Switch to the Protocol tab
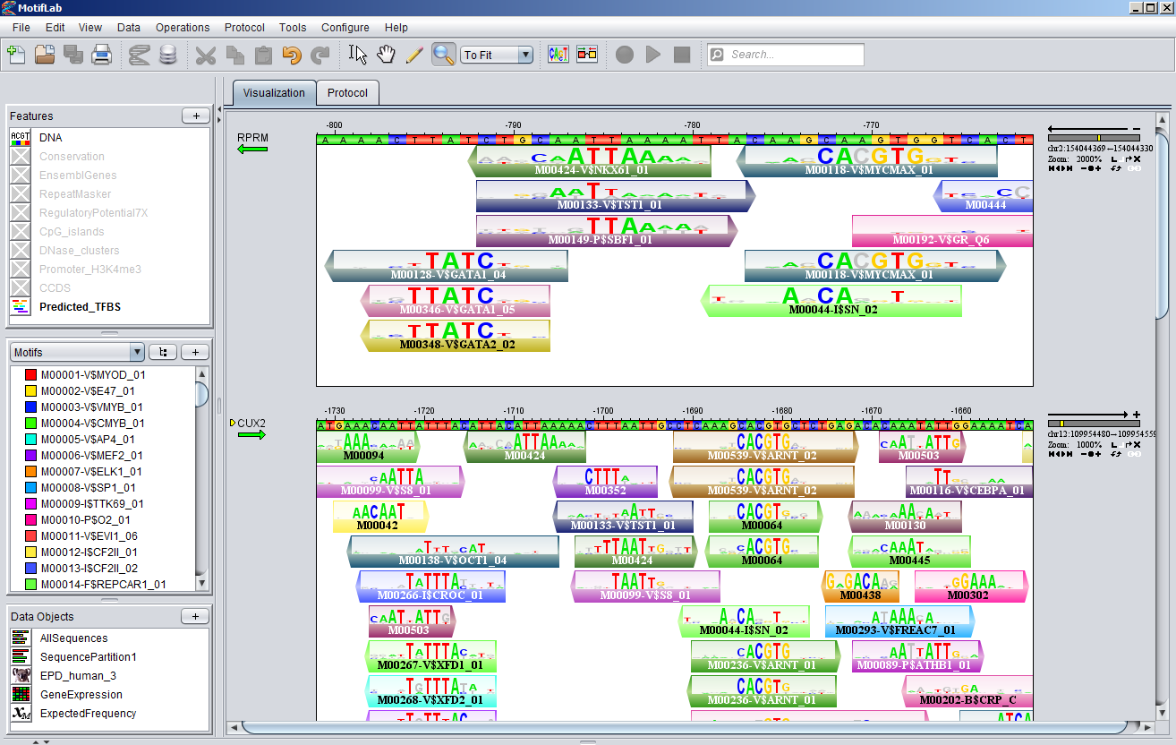 click(x=348, y=92)
